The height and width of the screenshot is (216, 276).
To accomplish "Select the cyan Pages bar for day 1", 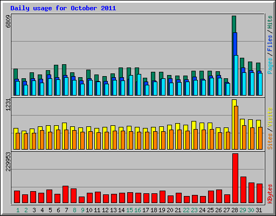I will point(18,88).
